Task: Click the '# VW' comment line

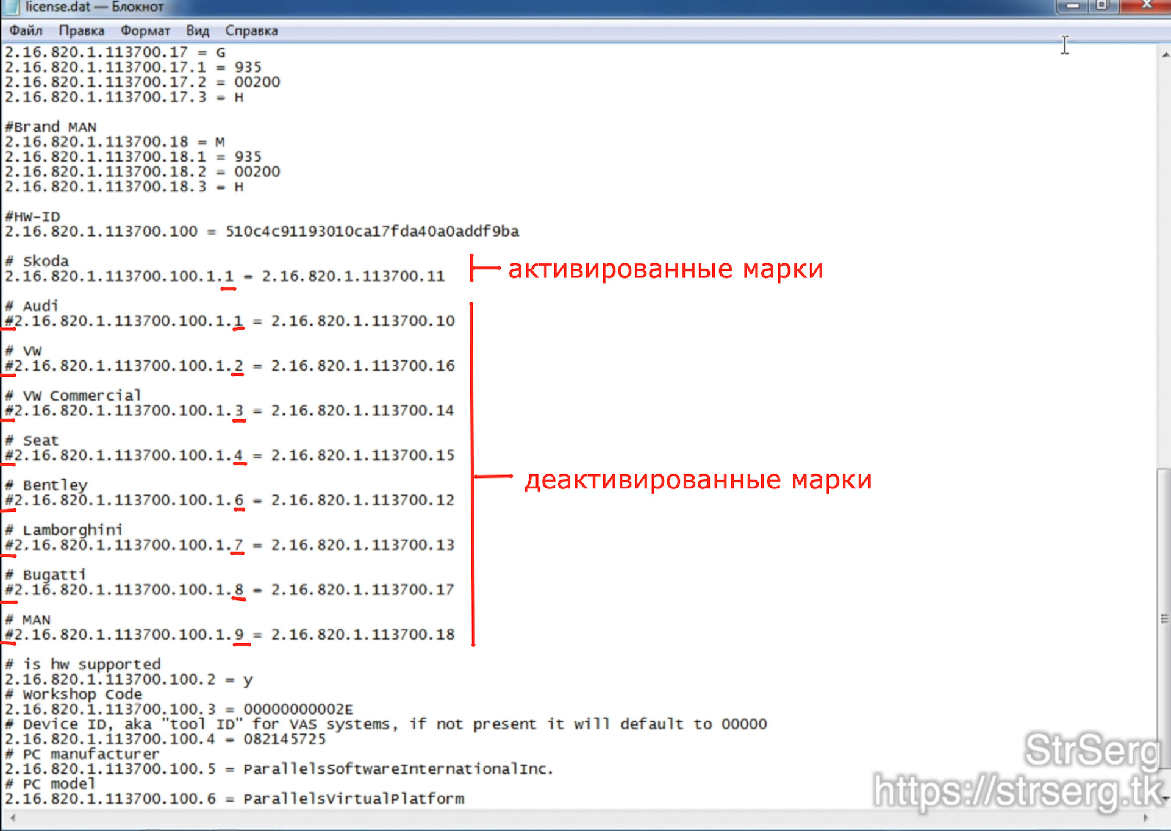Action: pos(24,351)
